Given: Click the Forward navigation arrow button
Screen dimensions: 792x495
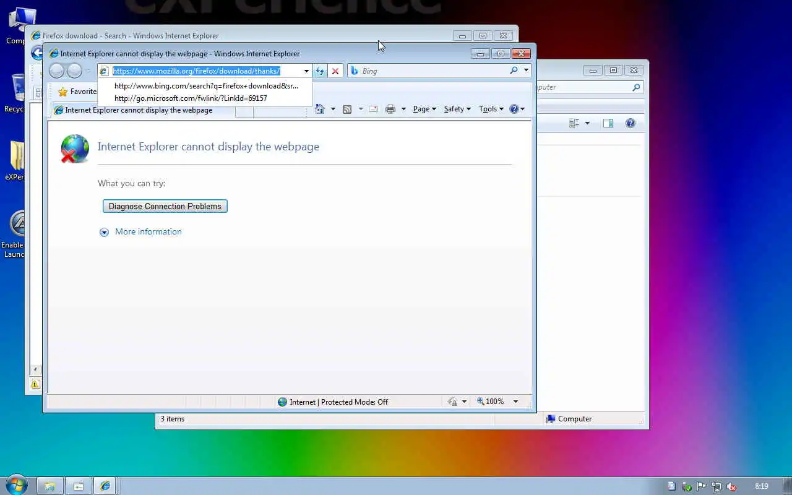Looking at the screenshot, I should pos(74,71).
